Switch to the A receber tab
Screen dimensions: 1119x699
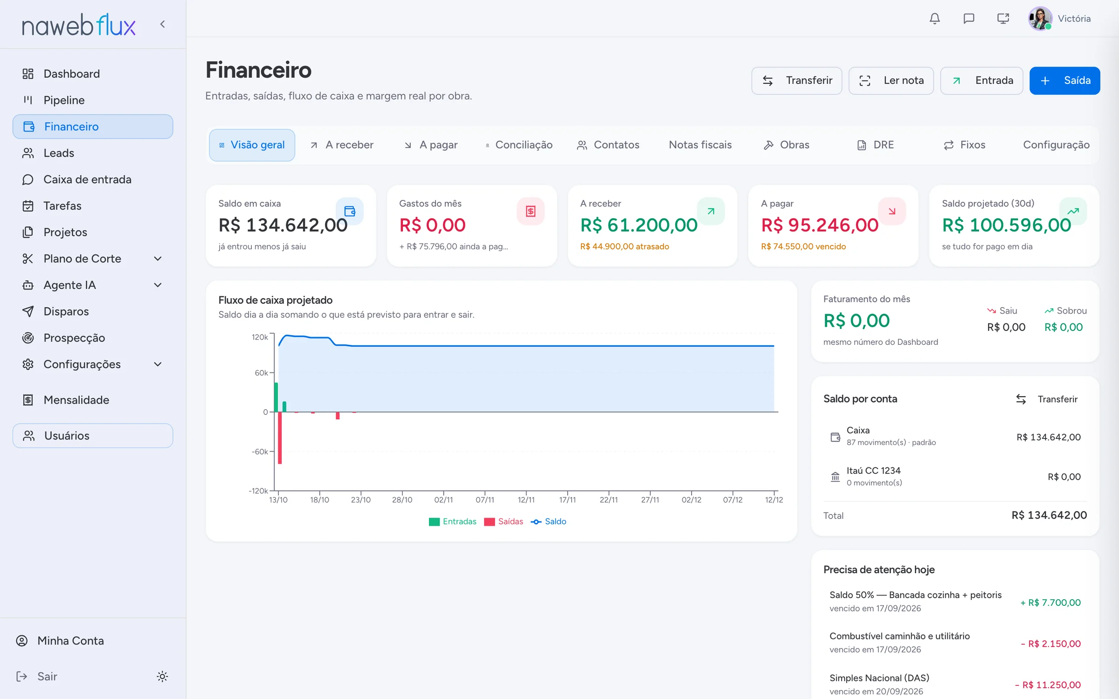coord(342,145)
